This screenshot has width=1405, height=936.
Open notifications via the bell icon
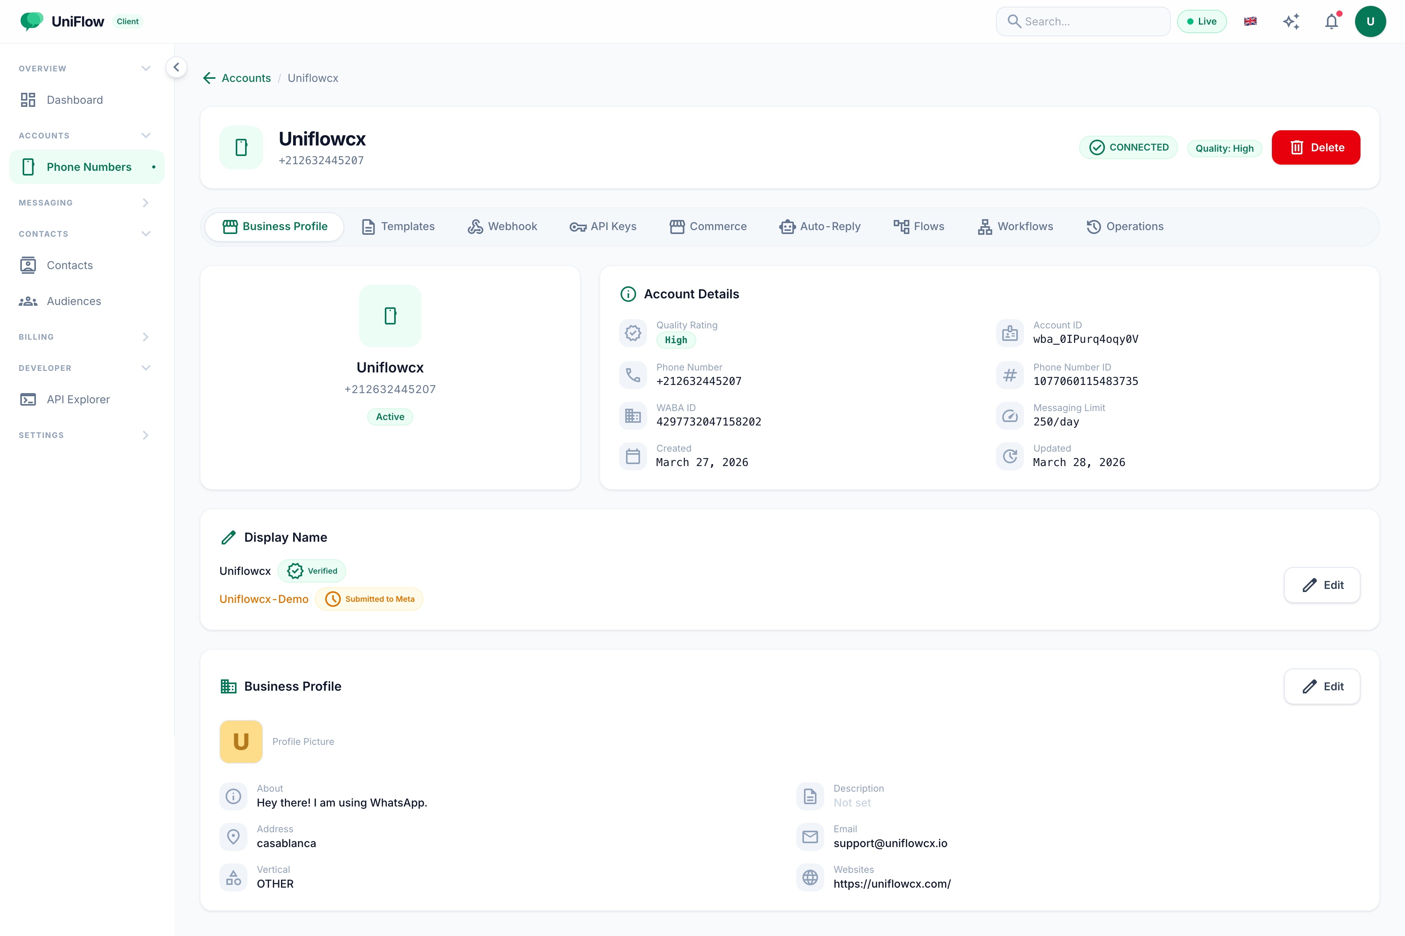click(1331, 21)
